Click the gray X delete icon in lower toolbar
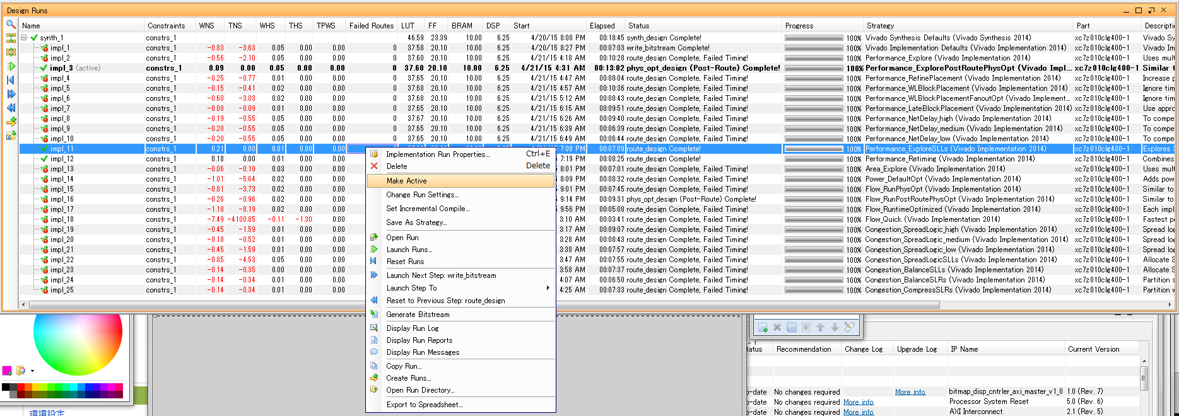 (x=777, y=327)
